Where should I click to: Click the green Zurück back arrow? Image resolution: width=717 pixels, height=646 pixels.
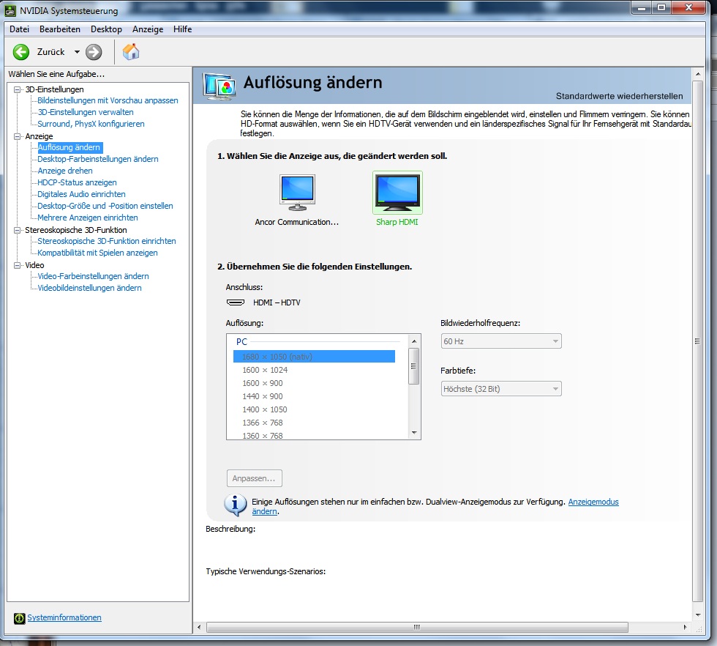click(x=21, y=52)
